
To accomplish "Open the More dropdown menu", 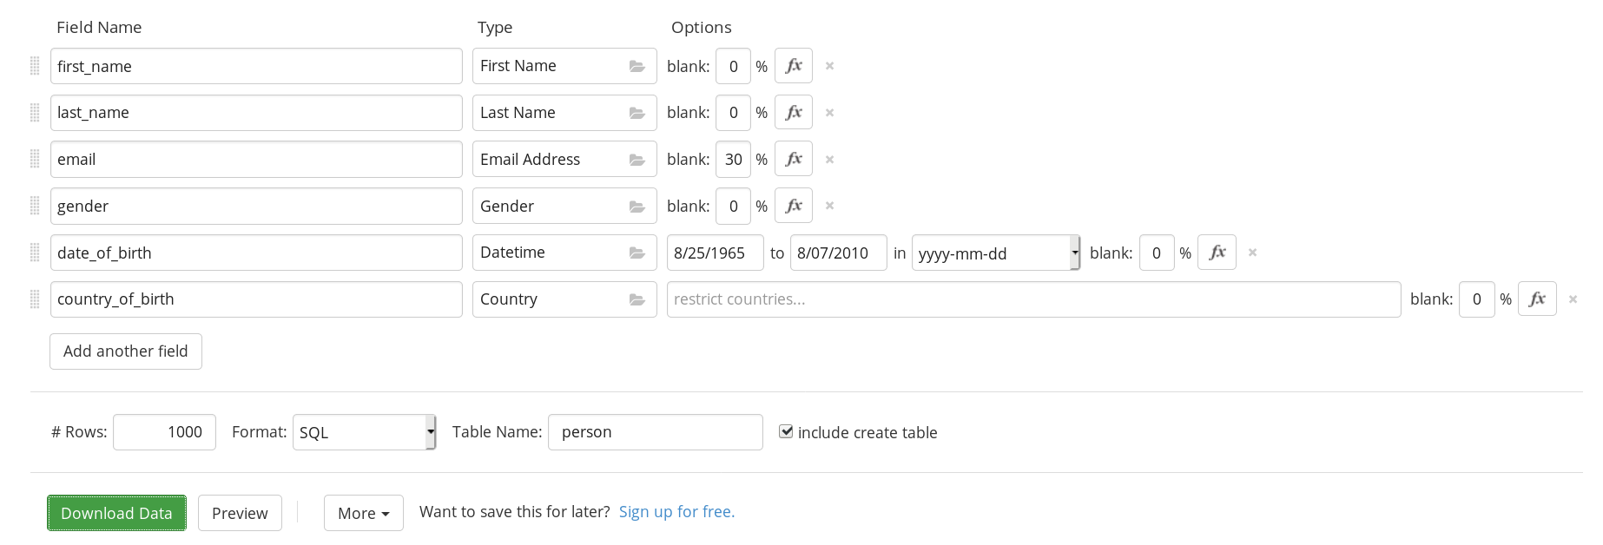I will pos(363,513).
